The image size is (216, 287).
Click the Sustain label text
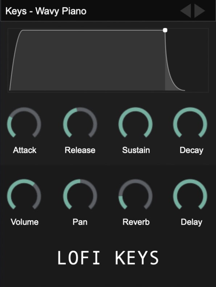click(136, 150)
